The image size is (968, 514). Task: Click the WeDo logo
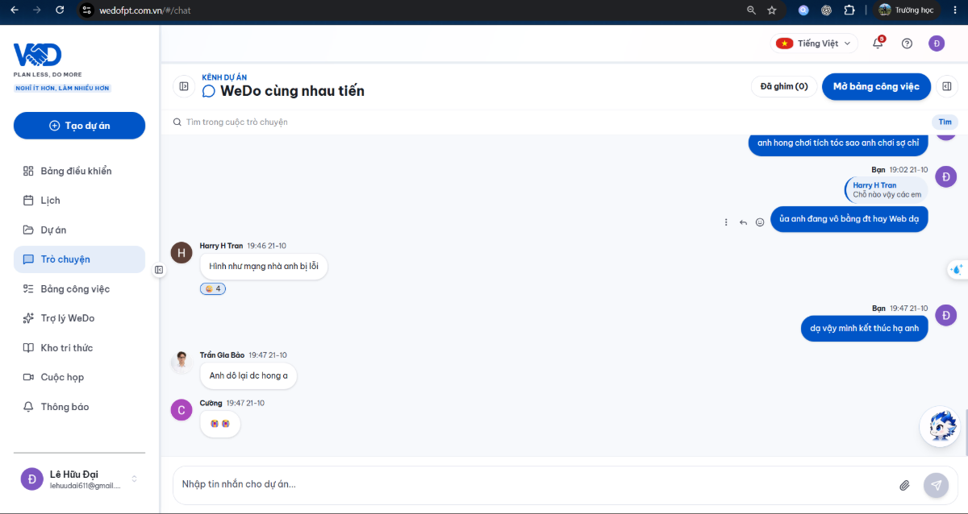point(37,56)
